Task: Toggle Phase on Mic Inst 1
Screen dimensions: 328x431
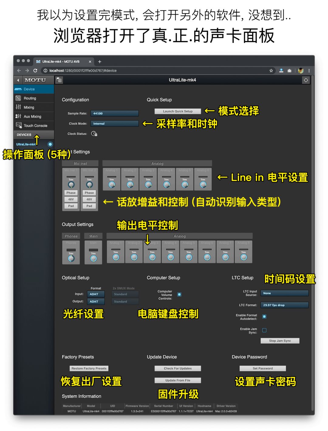Action: point(71,193)
